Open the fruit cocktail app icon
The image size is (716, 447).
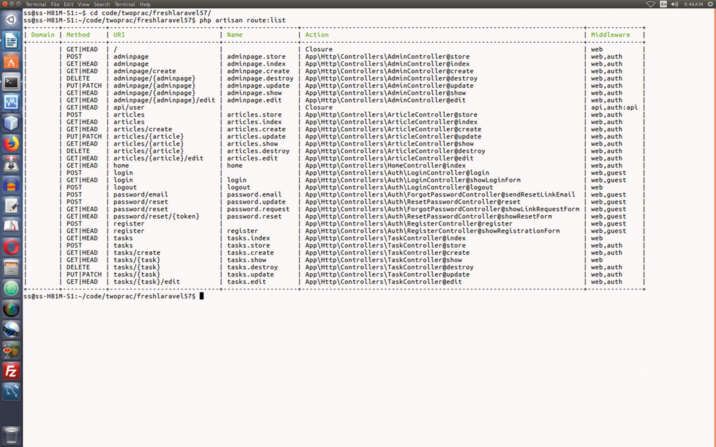click(11, 351)
